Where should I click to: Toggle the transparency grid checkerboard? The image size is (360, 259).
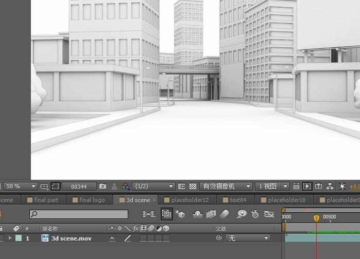coord(193,187)
